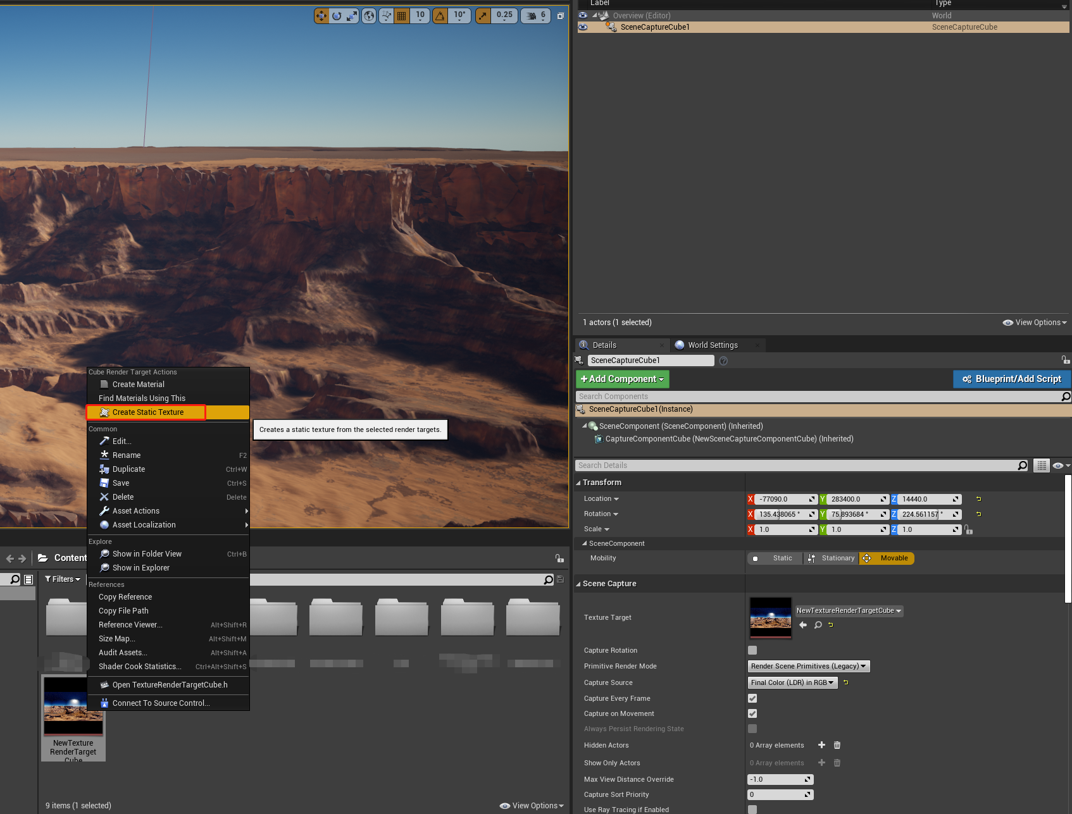Toggle rotation snap angle icon

click(440, 16)
